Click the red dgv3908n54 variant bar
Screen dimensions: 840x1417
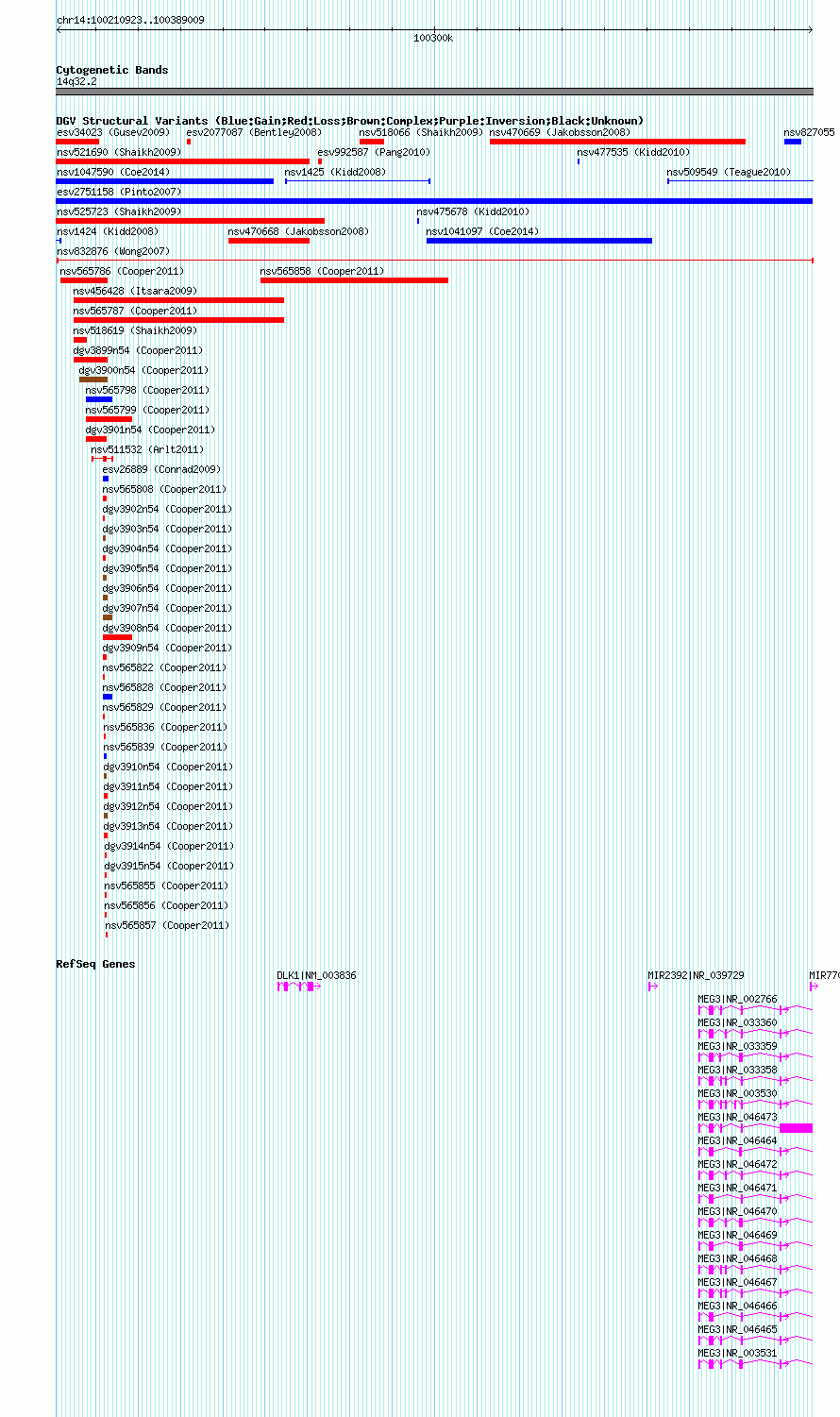click(x=117, y=637)
